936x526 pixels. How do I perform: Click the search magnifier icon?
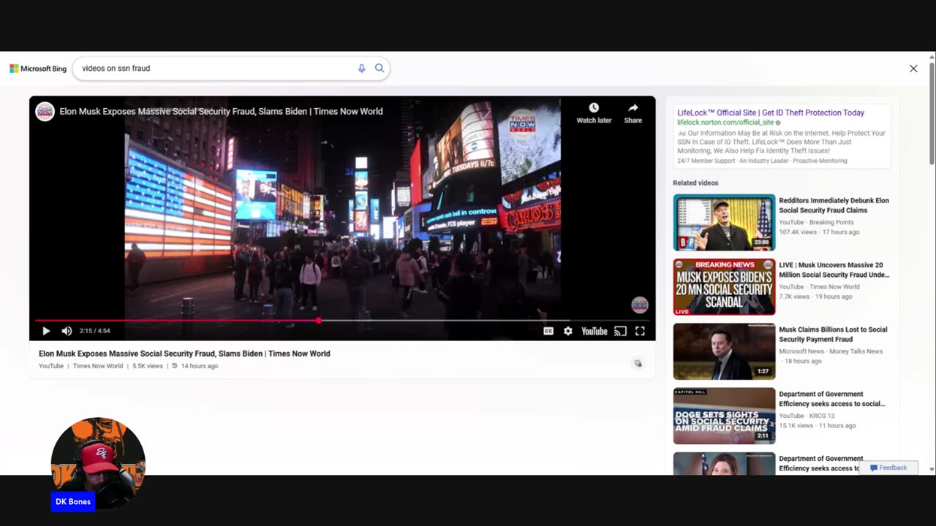pyautogui.click(x=380, y=68)
